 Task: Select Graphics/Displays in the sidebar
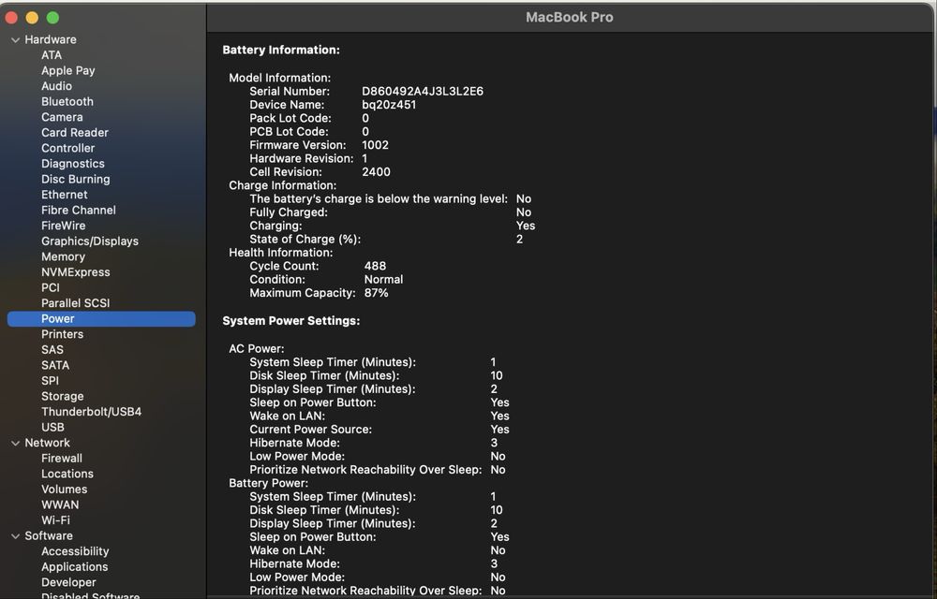90,241
